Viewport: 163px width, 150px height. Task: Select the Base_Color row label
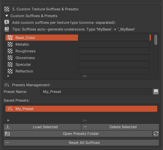point(25,38)
